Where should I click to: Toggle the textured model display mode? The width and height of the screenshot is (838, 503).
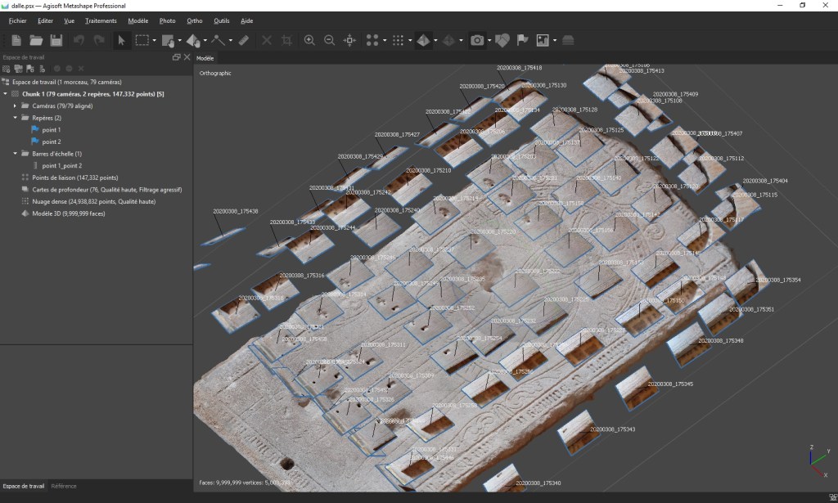pos(423,40)
